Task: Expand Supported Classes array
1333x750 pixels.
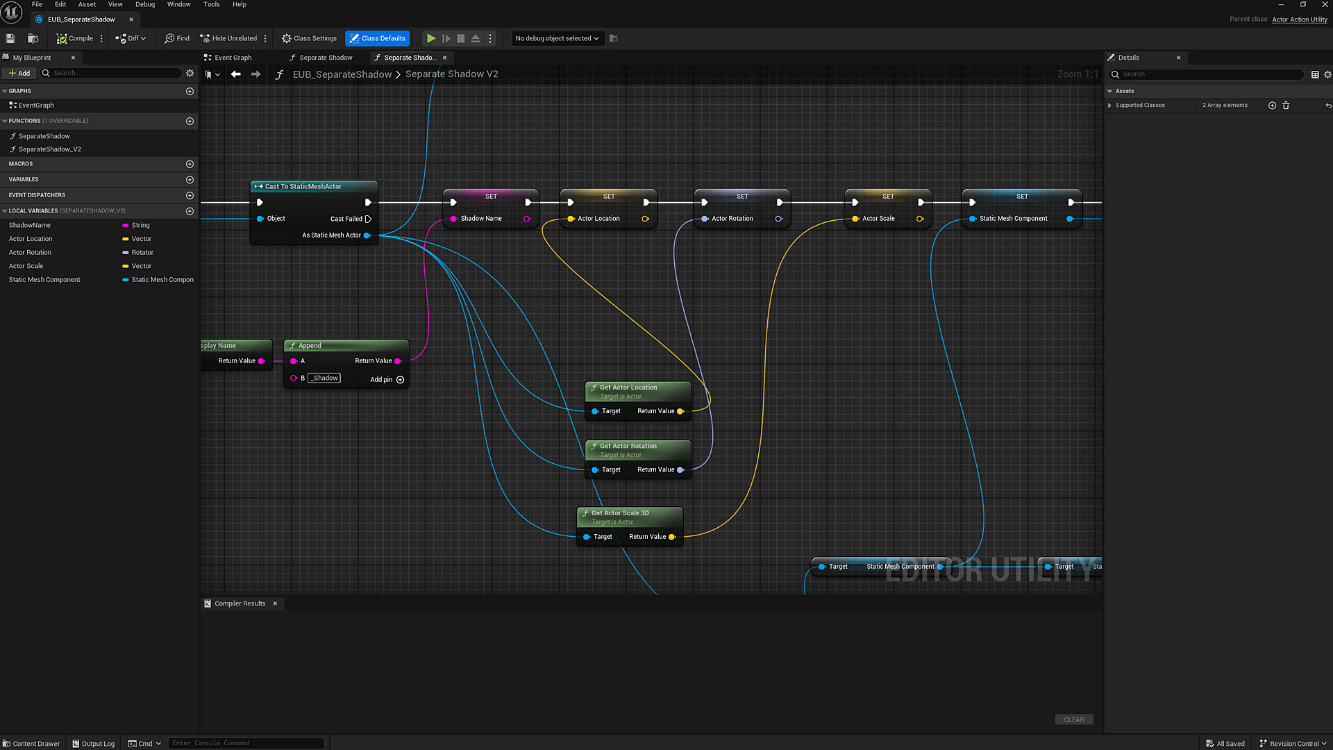Action: [1109, 106]
